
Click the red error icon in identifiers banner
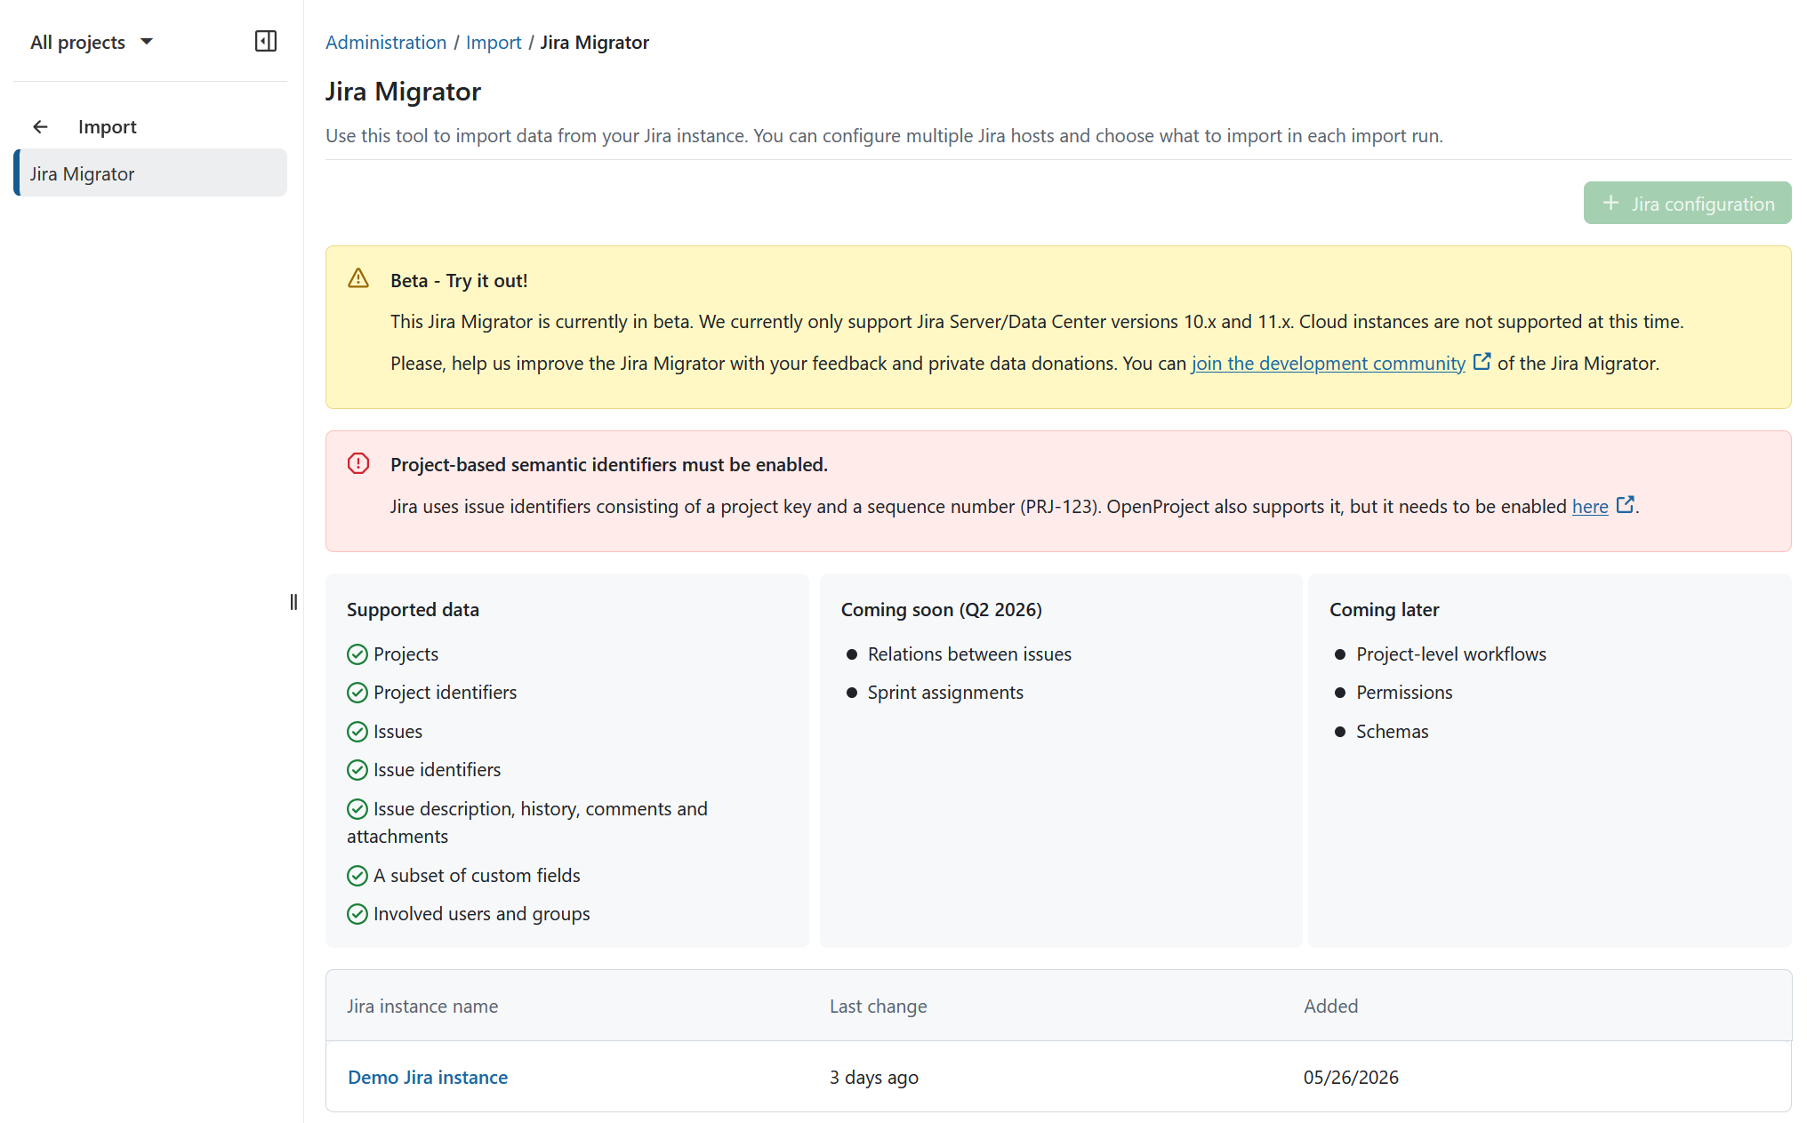(x=358, y=463)
